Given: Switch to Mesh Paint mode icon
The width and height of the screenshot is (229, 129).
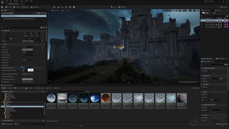Looking at the screenshot, I should 66,7.
